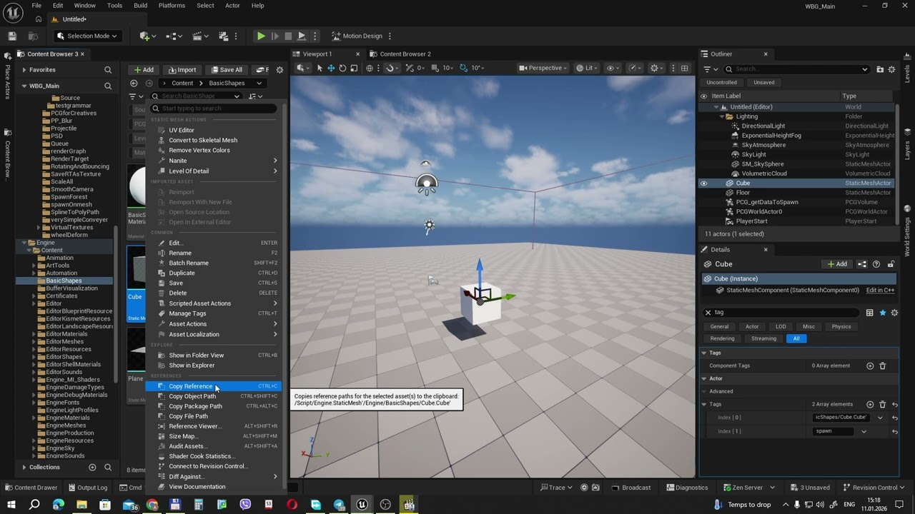915x514 pixels.
Task: Open Index 0 tag dropdown arrow
Action: 880,418
